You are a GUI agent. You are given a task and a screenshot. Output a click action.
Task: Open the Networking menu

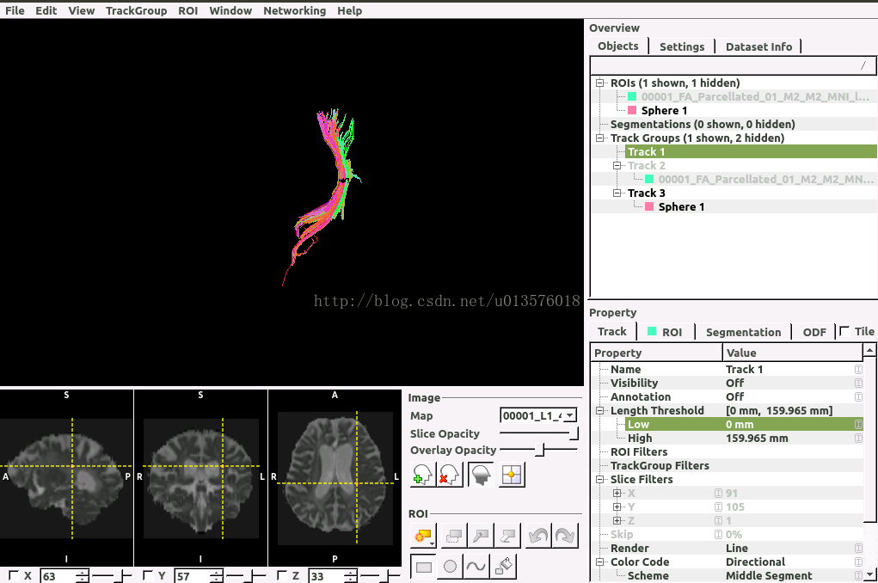coord(295,10)
